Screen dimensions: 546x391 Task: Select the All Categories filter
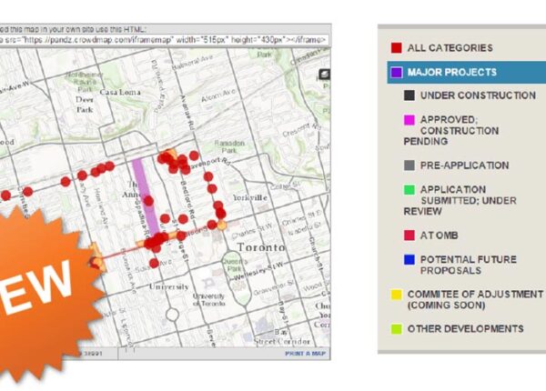449,47
